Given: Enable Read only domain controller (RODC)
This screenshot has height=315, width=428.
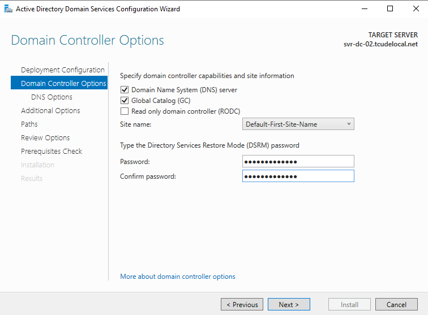Looking at the screenshot, I should click(125, 111).
